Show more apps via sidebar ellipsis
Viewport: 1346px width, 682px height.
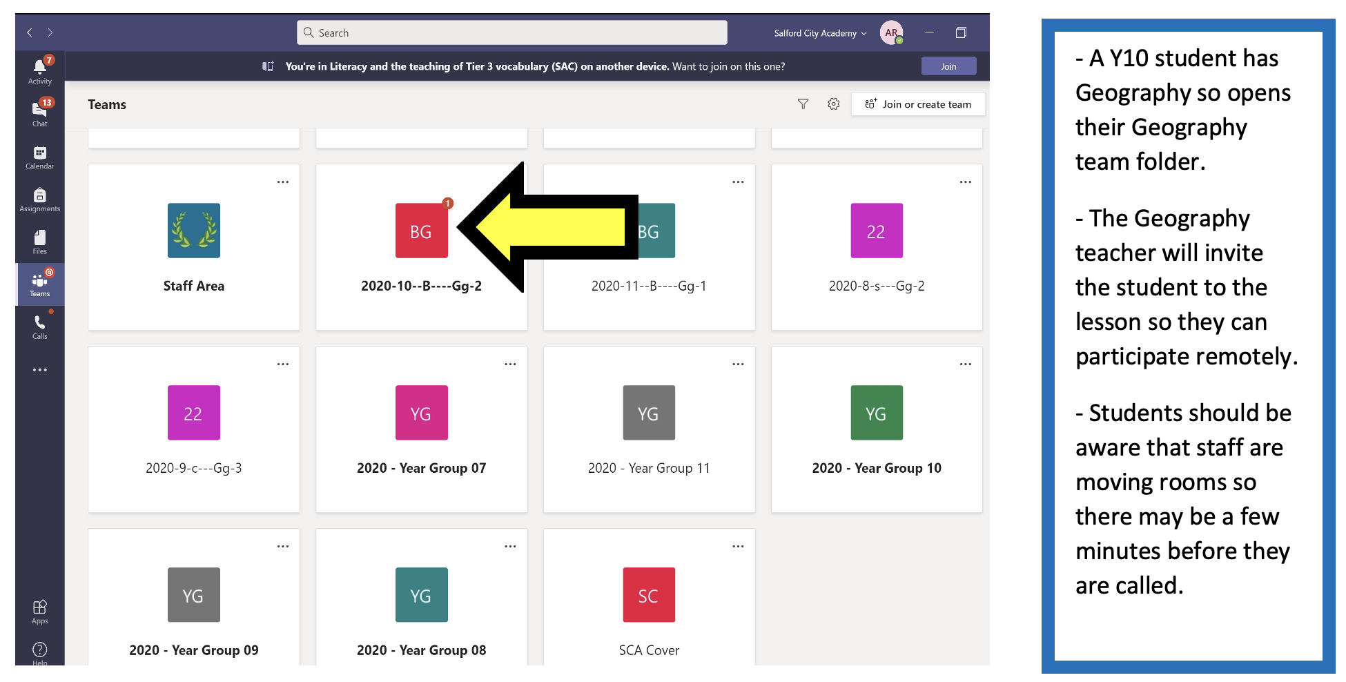(40, 370)
